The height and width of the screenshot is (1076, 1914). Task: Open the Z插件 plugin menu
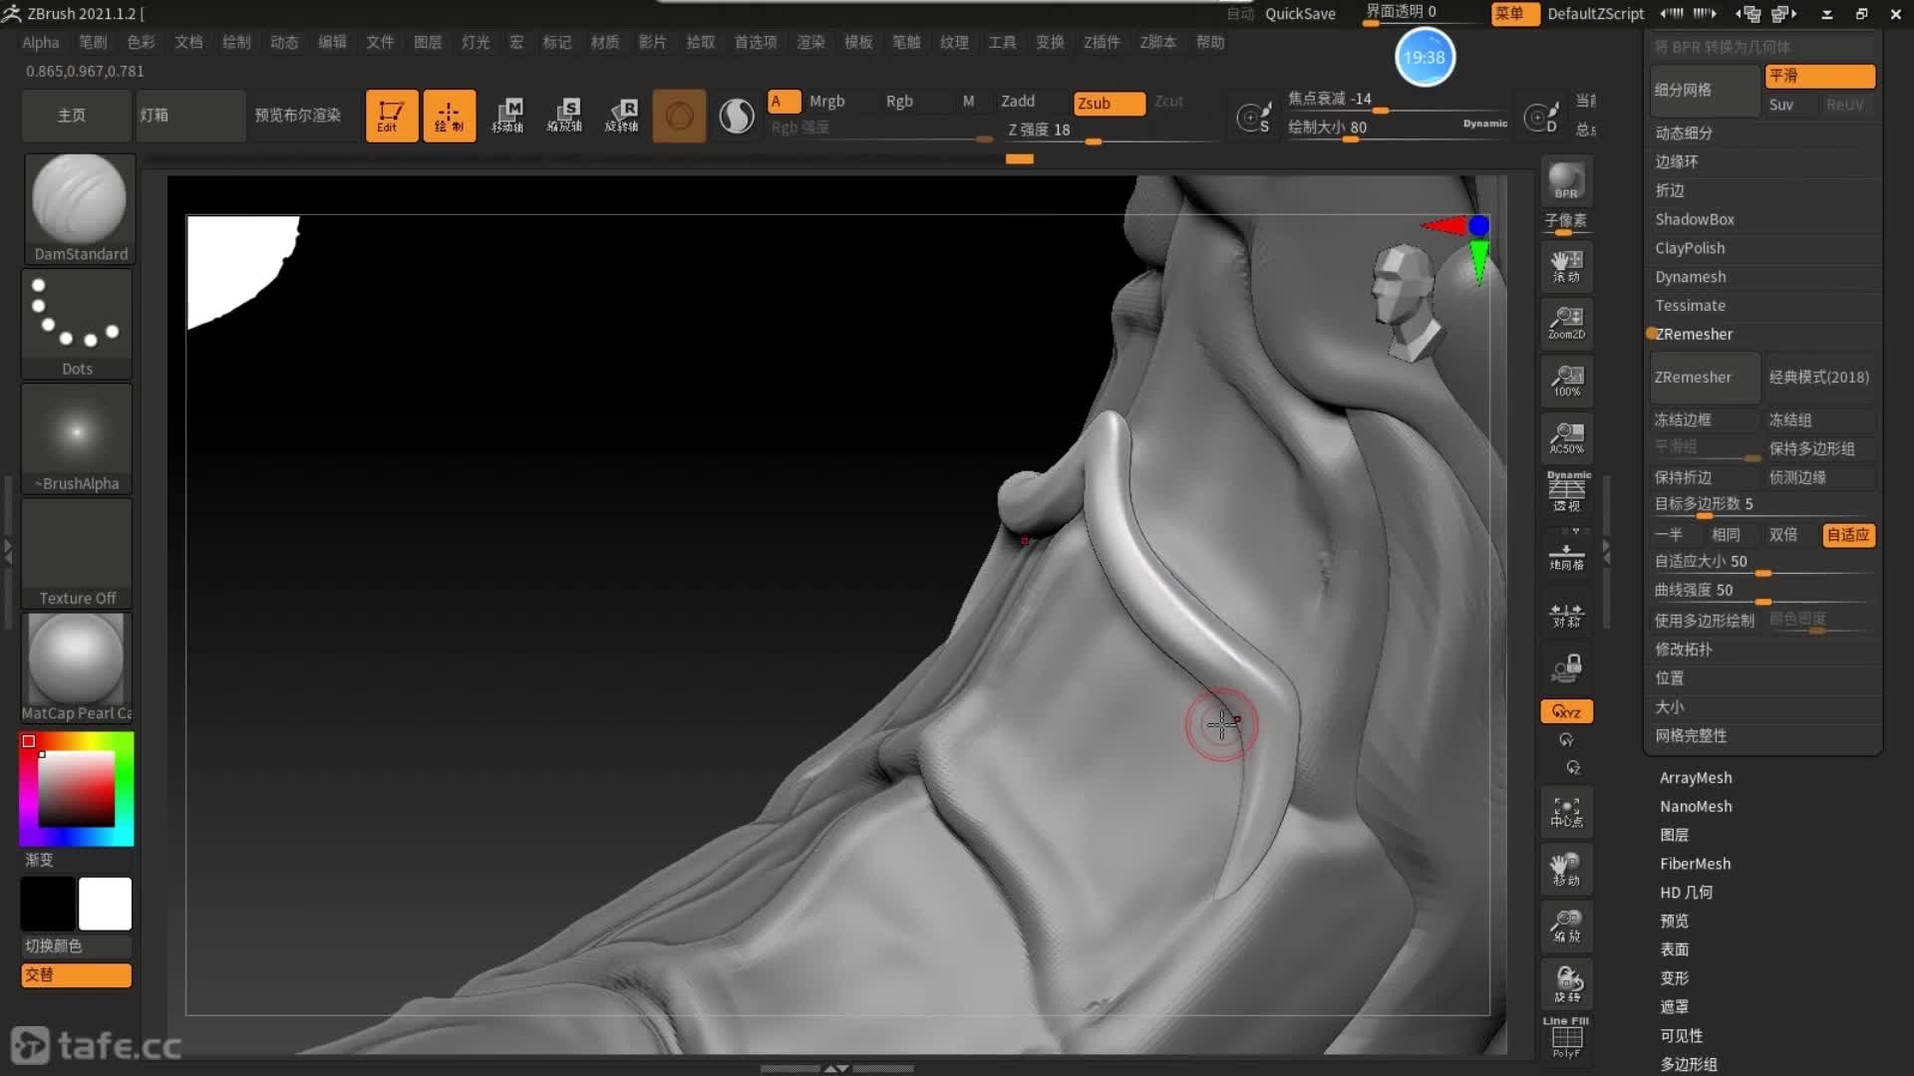pos(1102,42)
